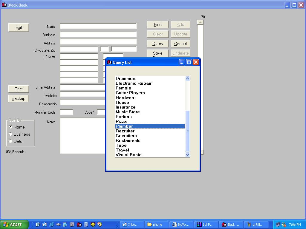This screenshot has width=306, height=229.
Task: Click into the Name input field
Action: click(98, 26)
